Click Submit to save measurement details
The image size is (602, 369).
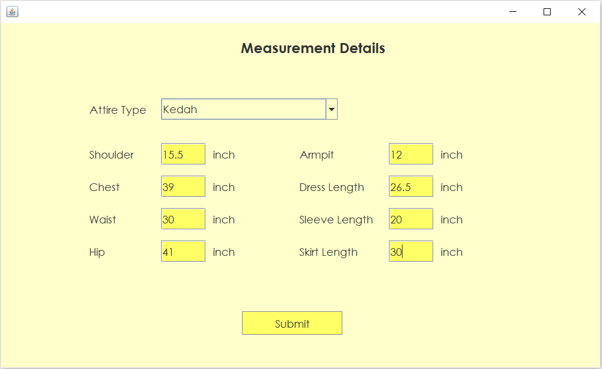click(292, 322)
